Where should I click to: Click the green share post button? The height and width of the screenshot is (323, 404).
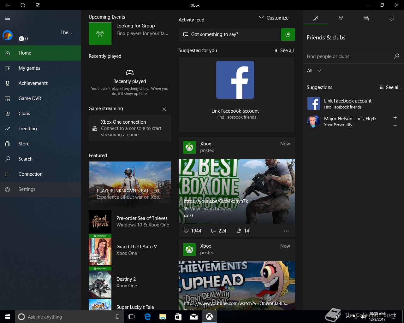coord(288,34)
